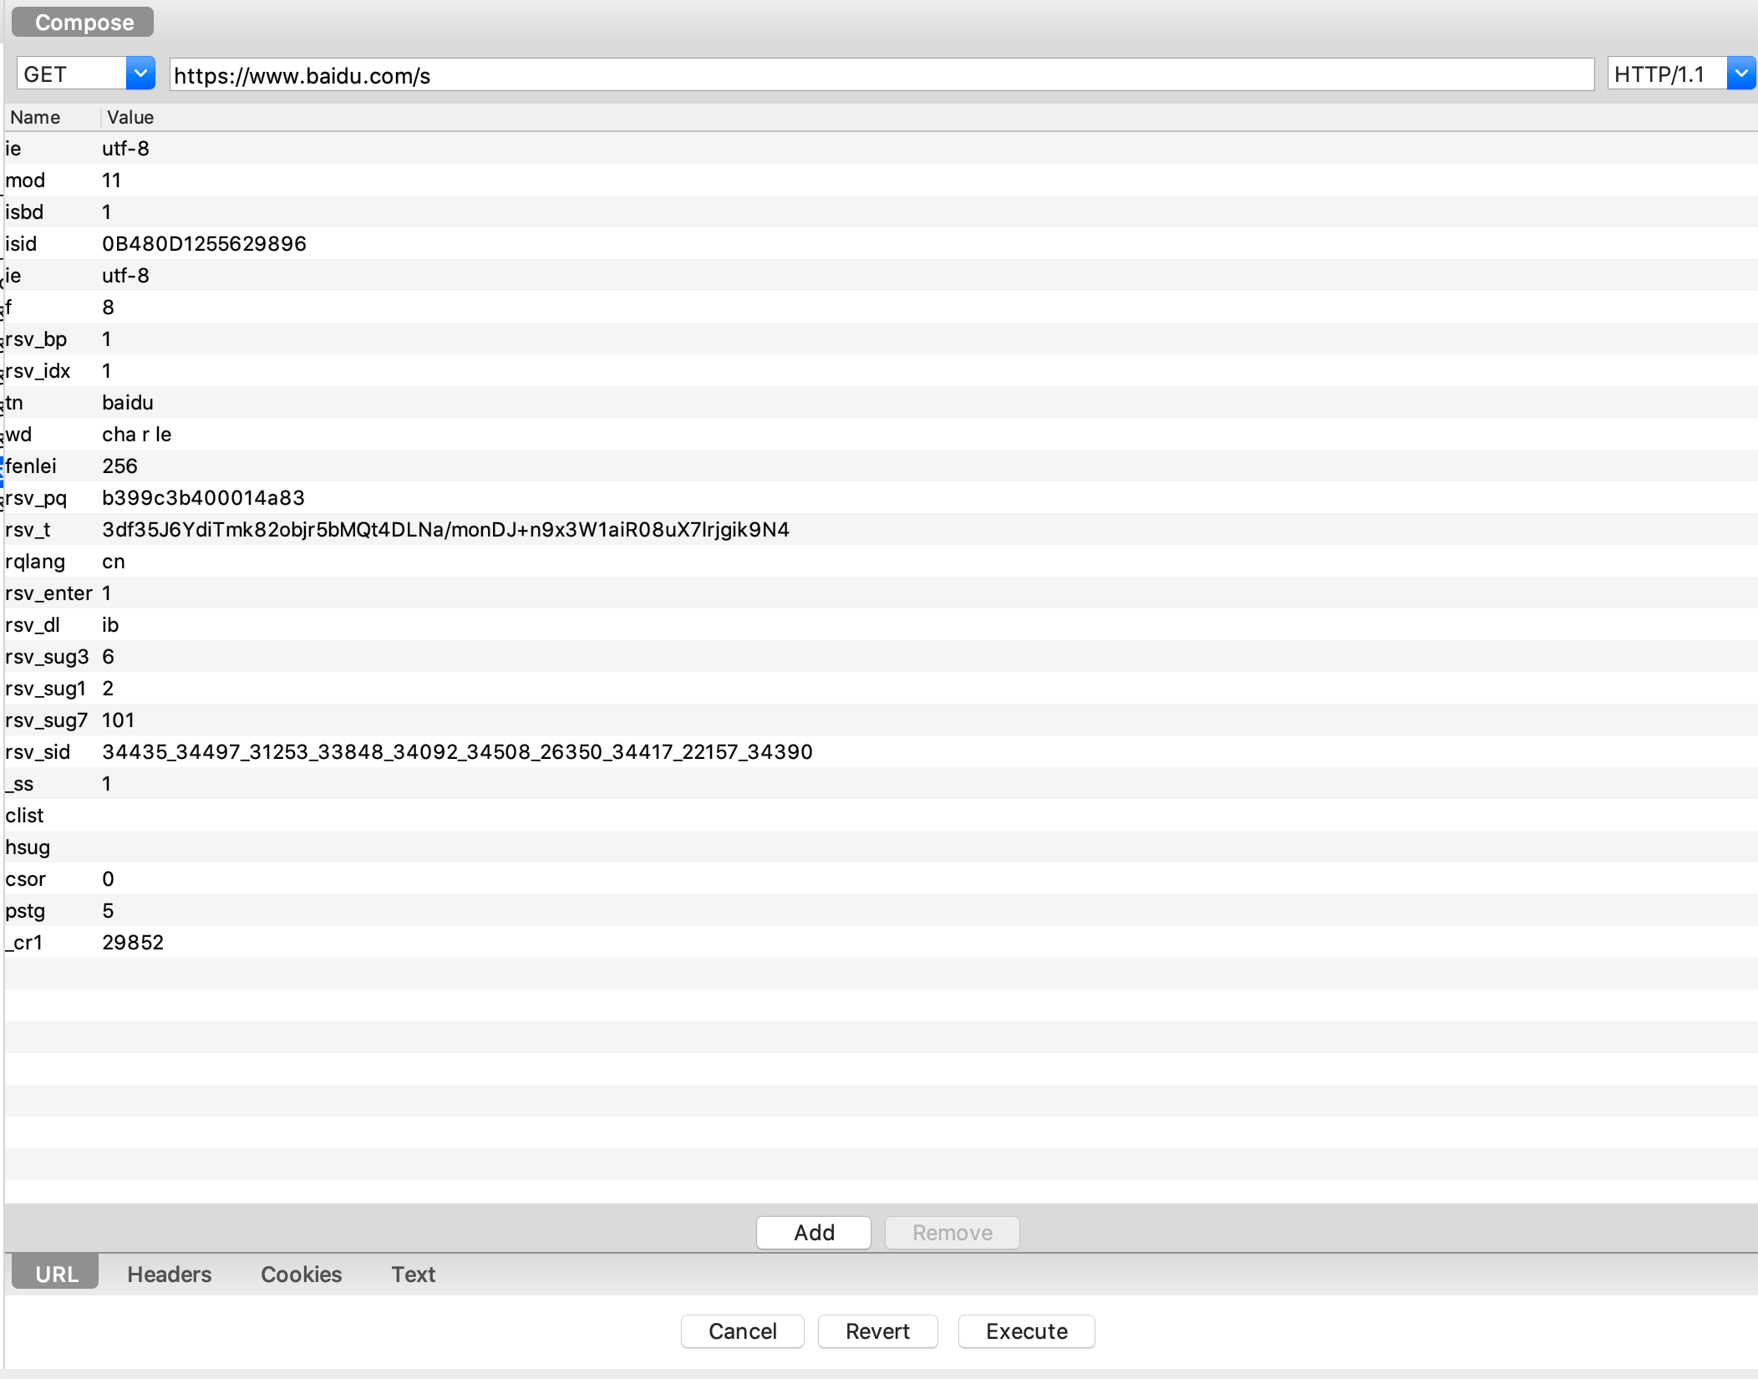This screenshot has height=1379, width=1758.
Task: Click the Compose tab label
Action: [x=84, y=23]
